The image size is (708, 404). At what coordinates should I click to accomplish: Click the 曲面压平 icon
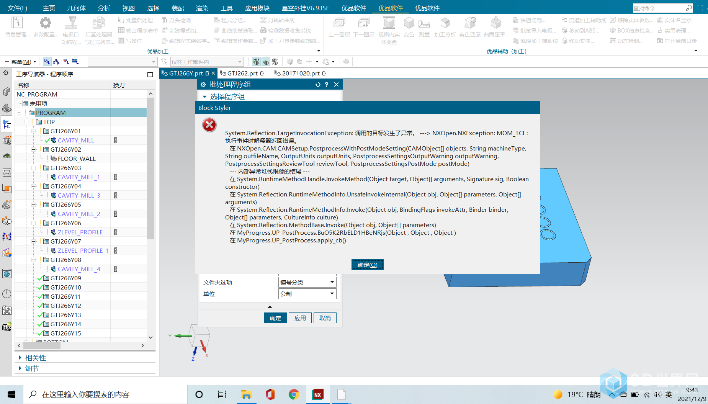click(x=496, y=27)
